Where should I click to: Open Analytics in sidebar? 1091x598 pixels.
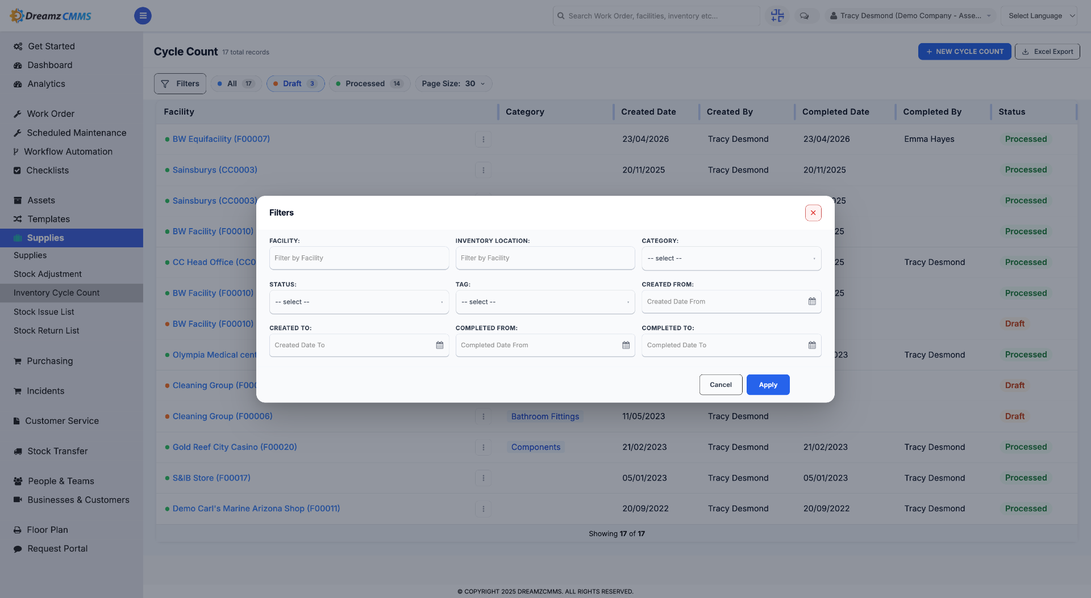tap(47, 83)
